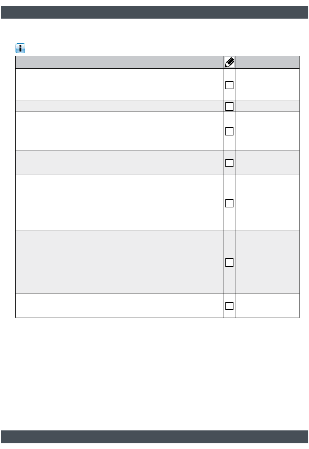
Task: Click the notes cell beside the fifth checkbox
Action: point(267,203)
